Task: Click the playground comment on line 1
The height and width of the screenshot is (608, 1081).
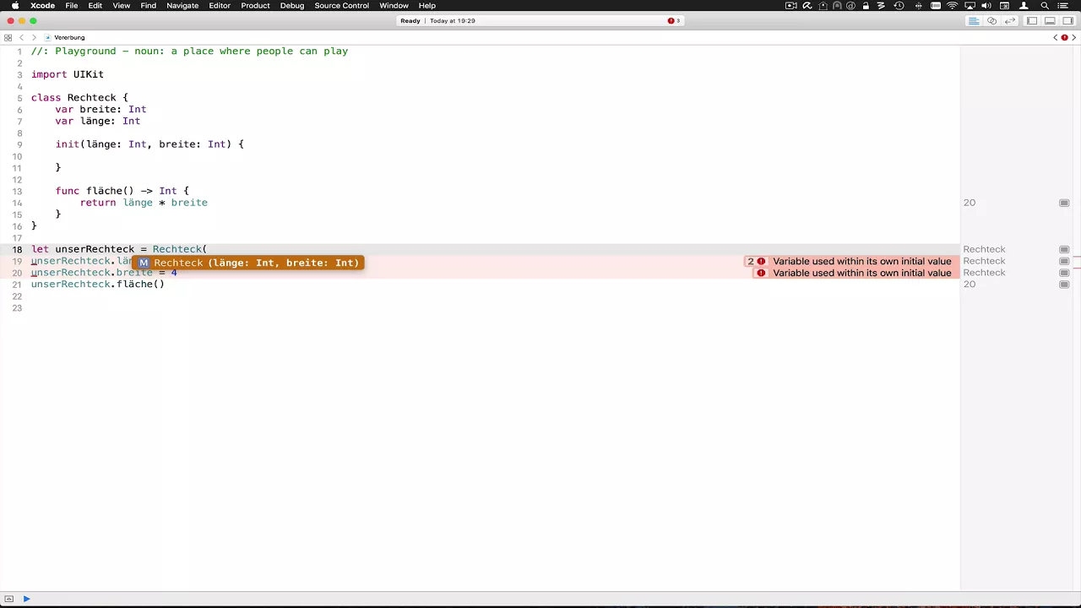Action: (x=190, y=52)
